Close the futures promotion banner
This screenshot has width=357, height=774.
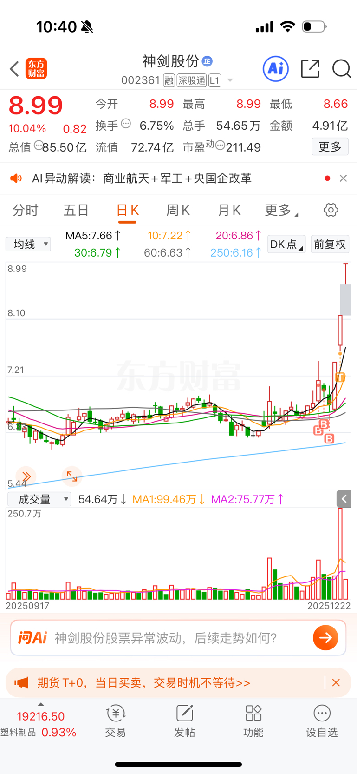pos(336,682)
